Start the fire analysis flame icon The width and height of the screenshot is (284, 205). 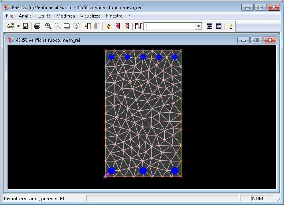click(108, 26)
